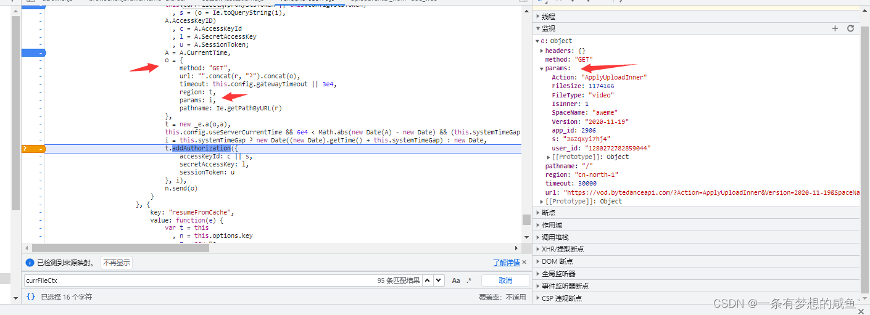
Task: Refresh the watch expressions
Action: (850, 28)
